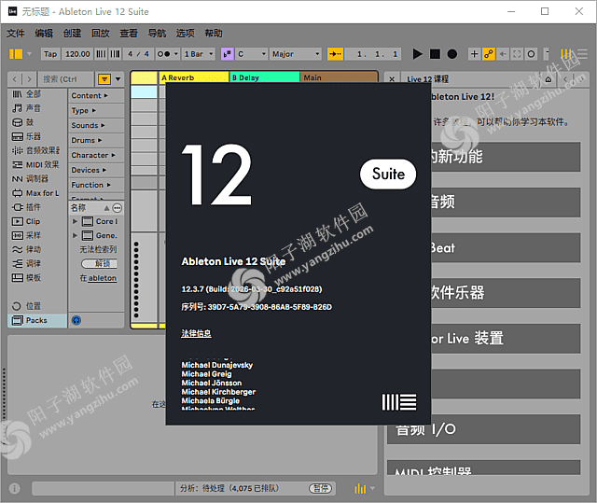Expand the Gene. pack row
The width and height of the screenshot is (597, 503).
pyautogui.click(x=75, y=235)
